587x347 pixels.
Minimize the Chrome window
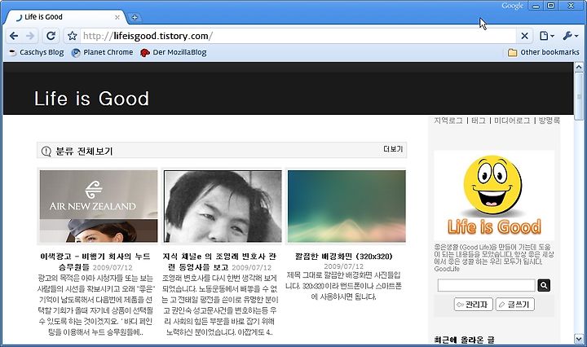[536, 6]
